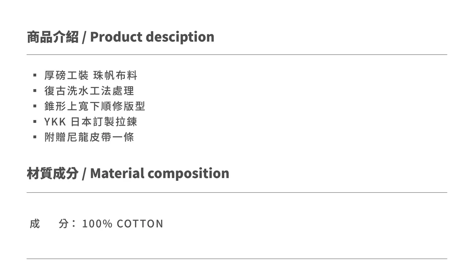This screenshot has width=474, height=278.
Task: Click the "Material composition" English title
Action: click(x=160, y=173)
